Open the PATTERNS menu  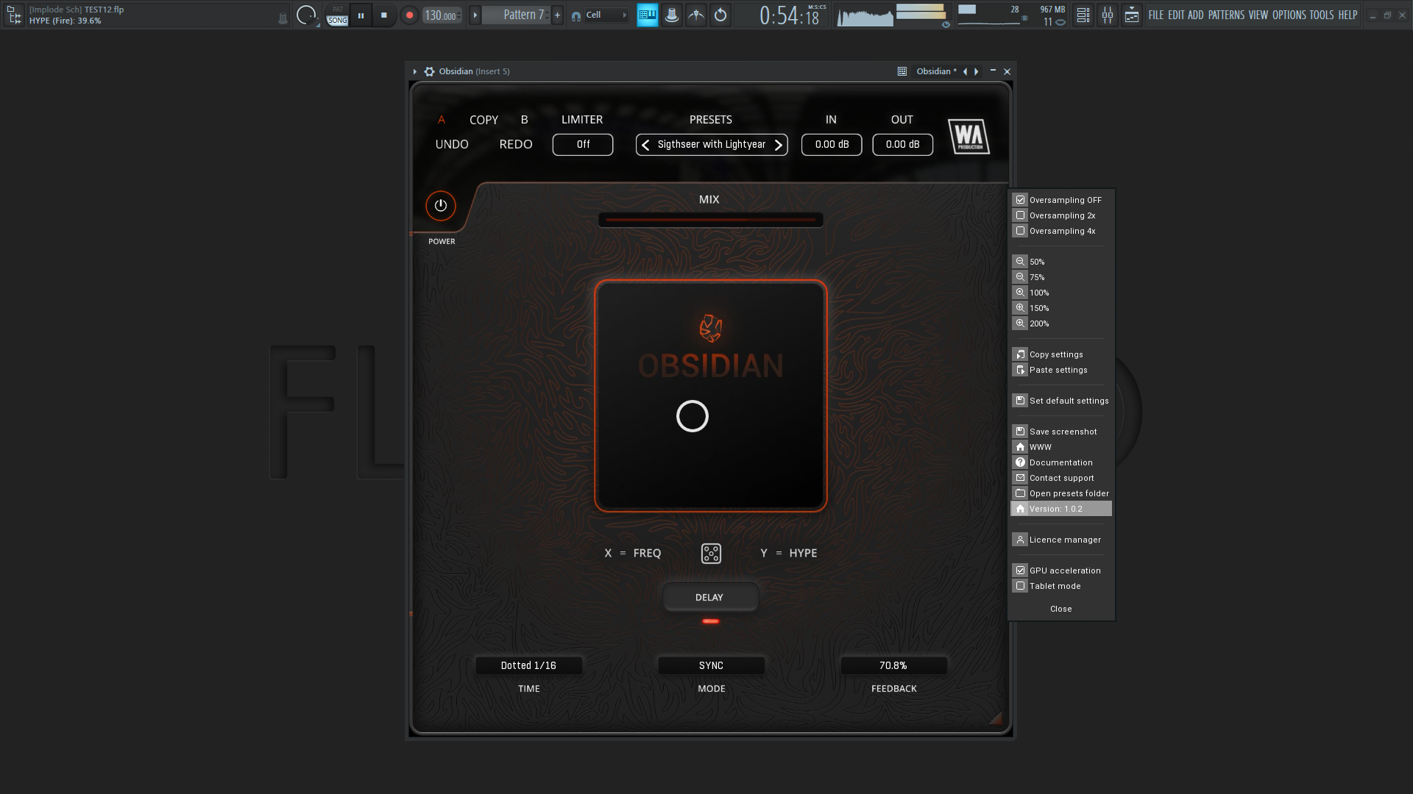point(1226,15)
